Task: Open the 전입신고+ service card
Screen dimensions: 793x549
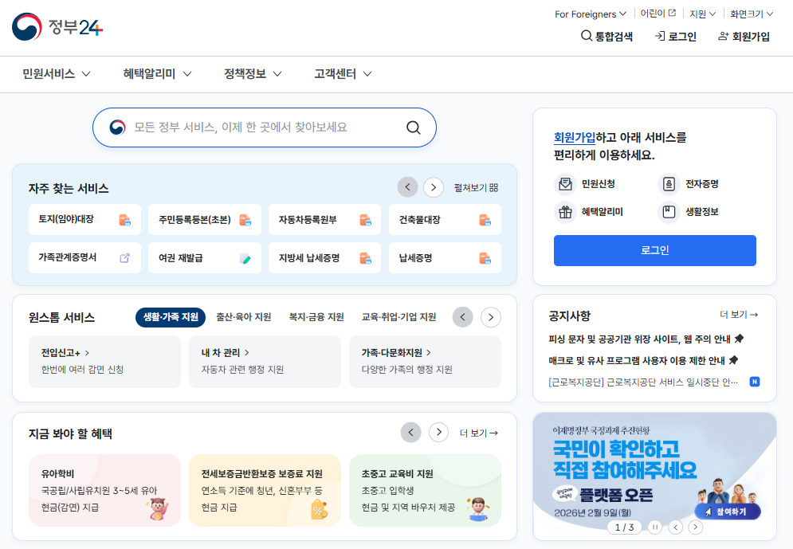Action: click(104, 362)
